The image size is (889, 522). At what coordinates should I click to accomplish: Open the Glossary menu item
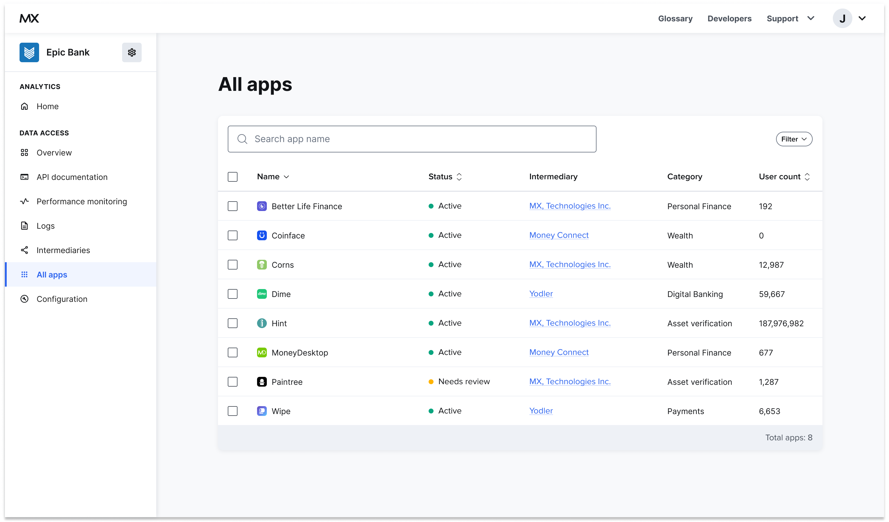675,18
